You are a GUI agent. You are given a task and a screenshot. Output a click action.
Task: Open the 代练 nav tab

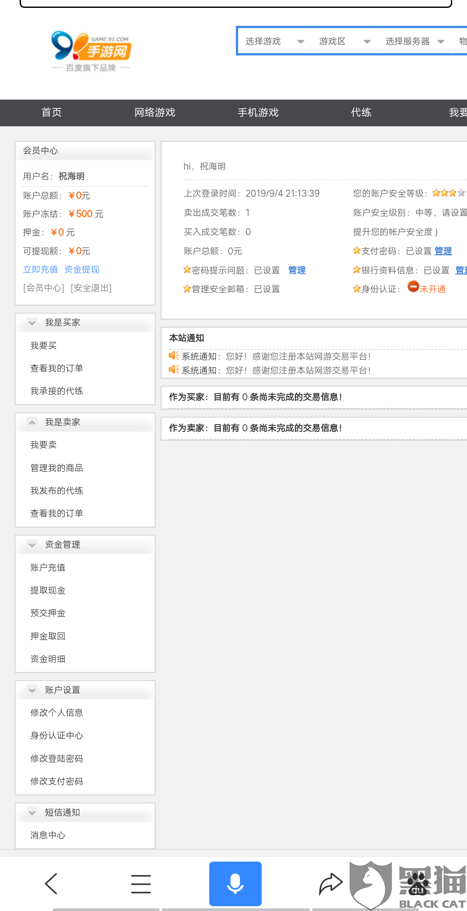point(361,112)
